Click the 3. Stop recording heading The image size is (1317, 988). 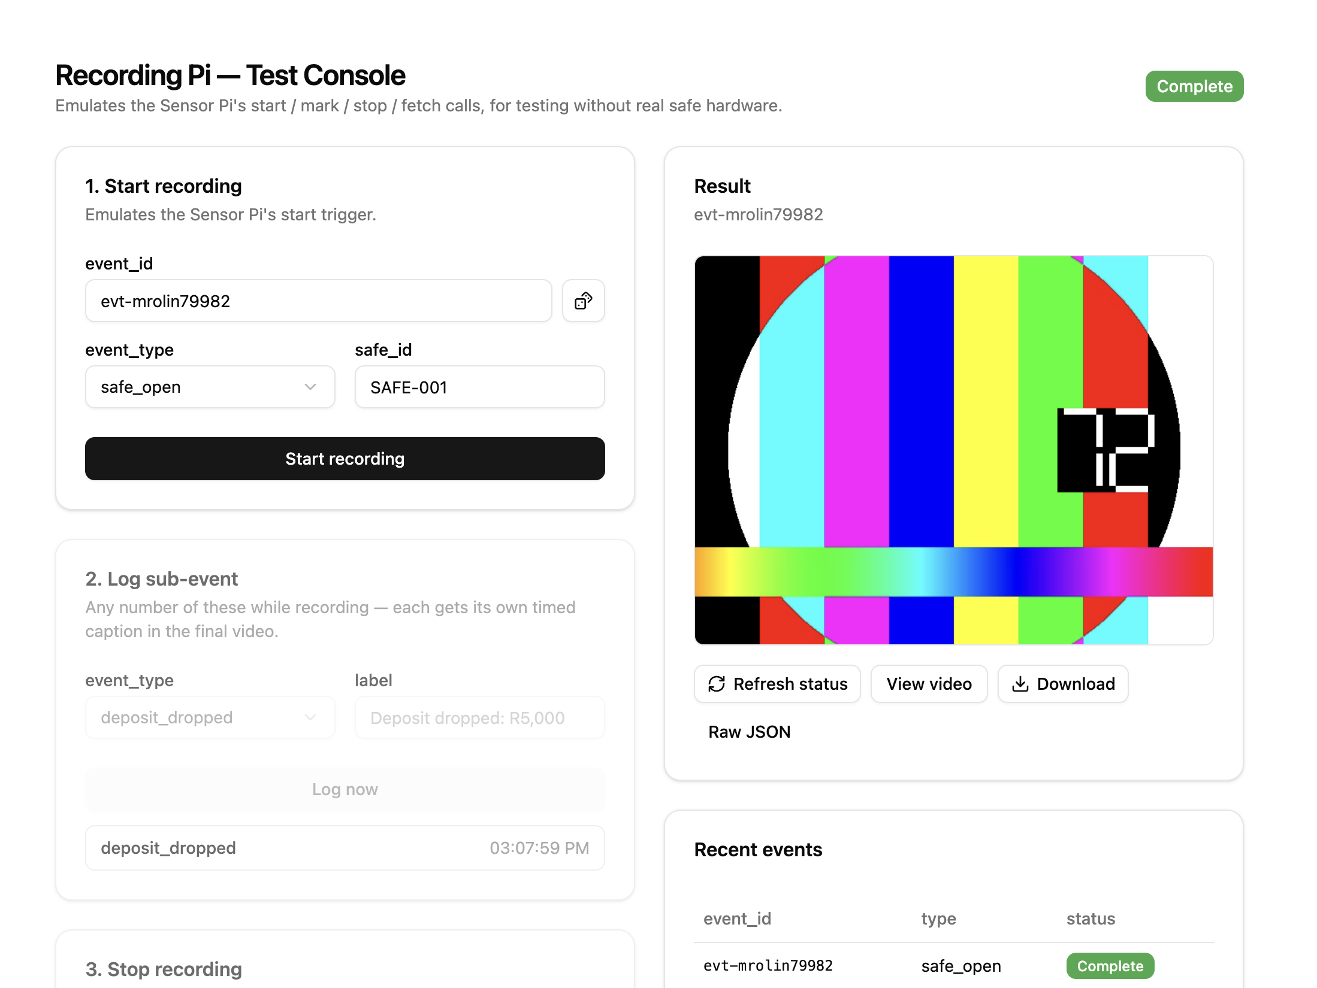click(x=164, y=969)
